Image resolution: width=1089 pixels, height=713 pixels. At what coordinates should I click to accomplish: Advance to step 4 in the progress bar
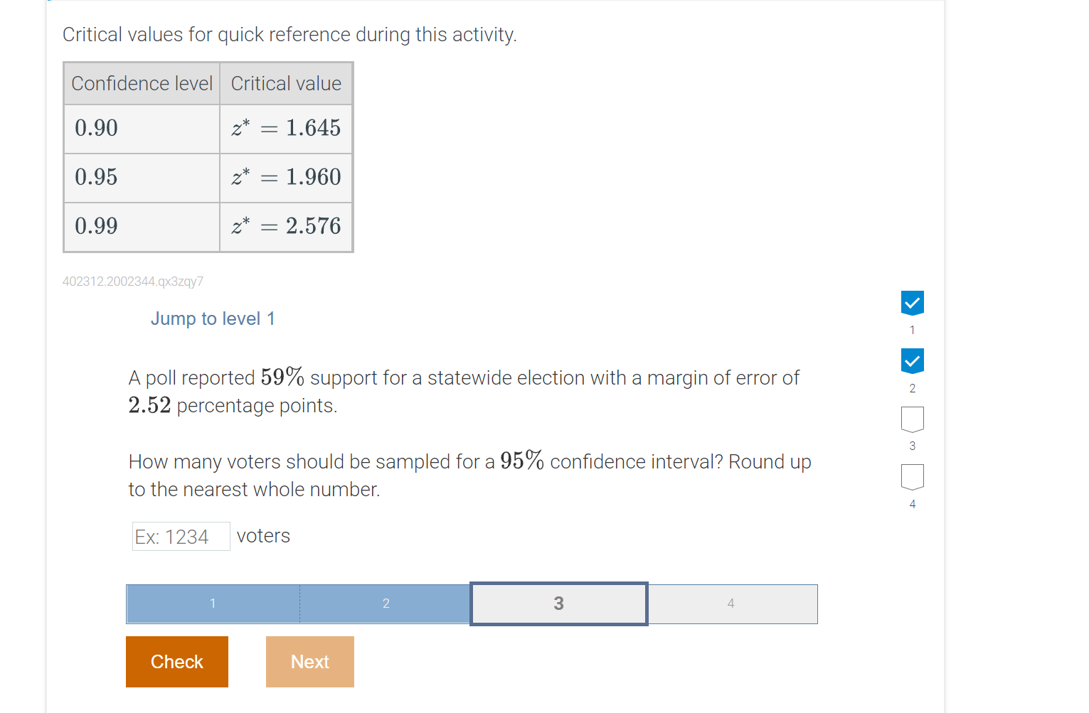pos(731,603)
